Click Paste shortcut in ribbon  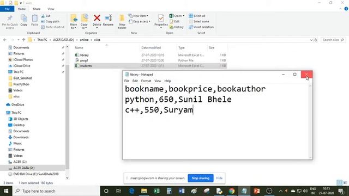[x=53, y=27]
